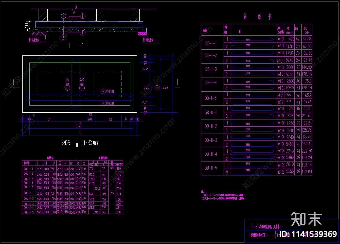Click the DB-II-3 row label
Screen dimensions: 340x244
coord(211,140)
